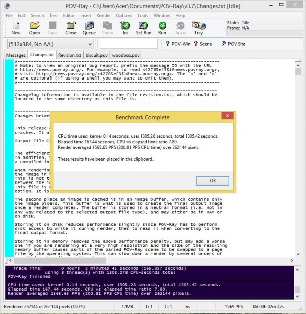
Task: Switch to the woodbox.pov tab
Action: pyautogui.click(x=125, y=55)
